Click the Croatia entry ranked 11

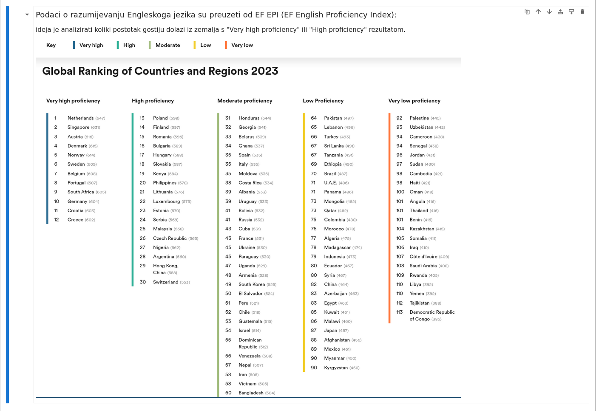(x=75, y=211)
